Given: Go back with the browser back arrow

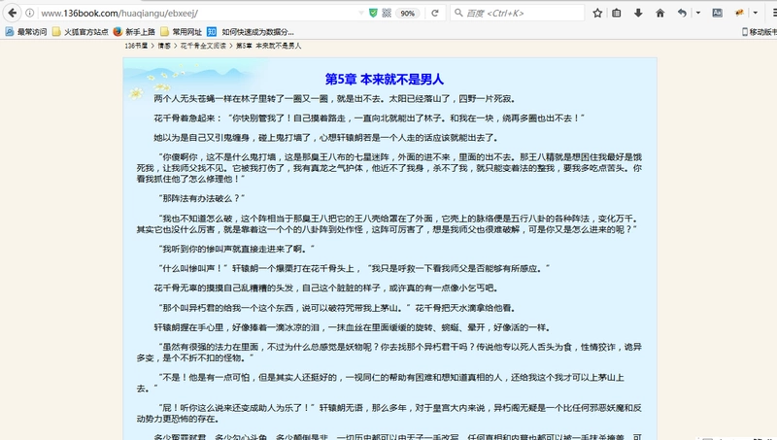Looking at the screenshot, I should pos(12,13).
